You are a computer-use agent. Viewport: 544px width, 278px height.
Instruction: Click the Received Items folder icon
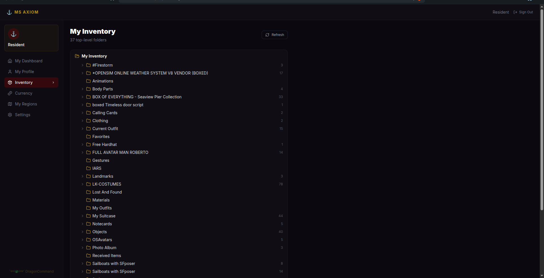88,256
